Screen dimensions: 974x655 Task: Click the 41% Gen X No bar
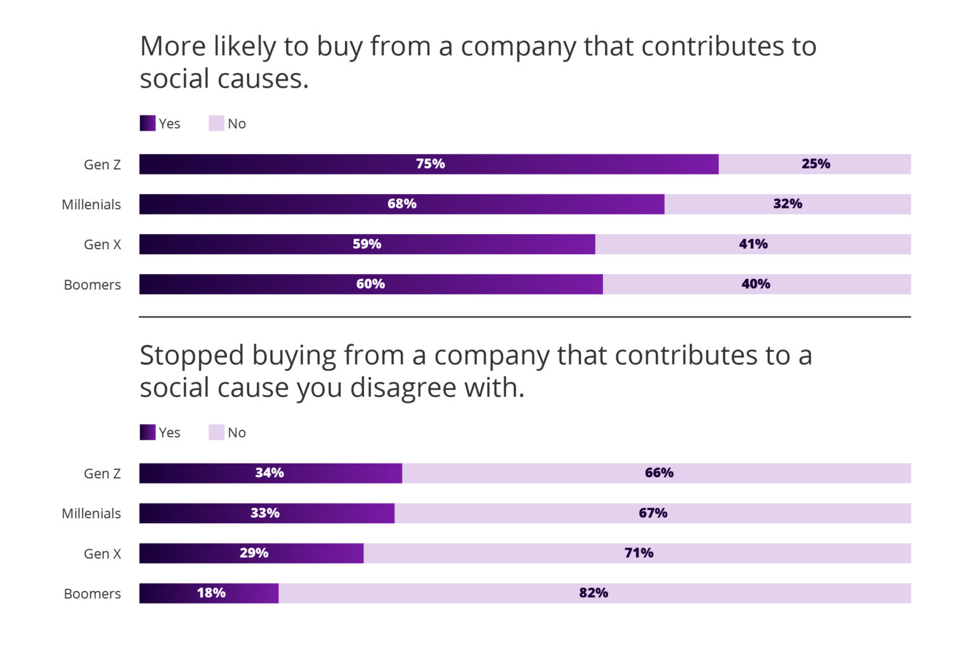click(x=753, y=244)
